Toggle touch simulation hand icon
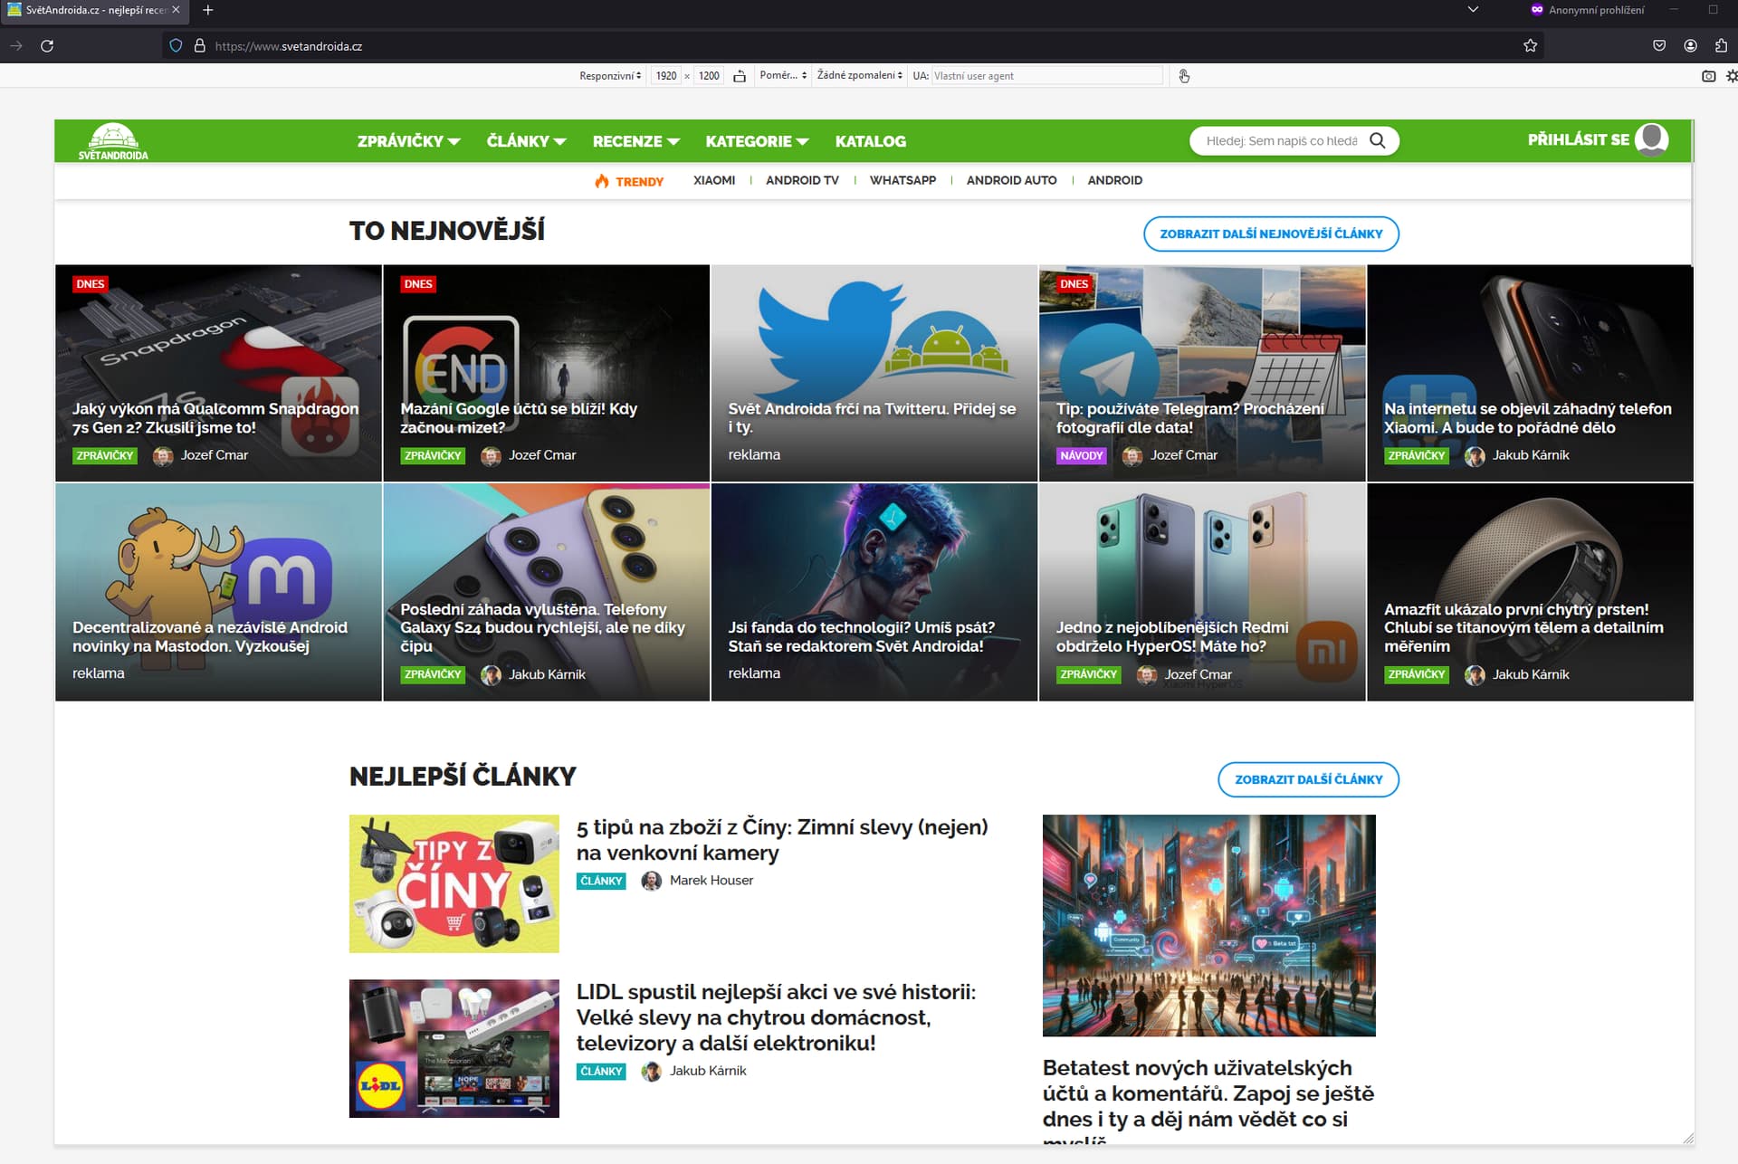The image size is (1738, 1164). point(1184,76)
